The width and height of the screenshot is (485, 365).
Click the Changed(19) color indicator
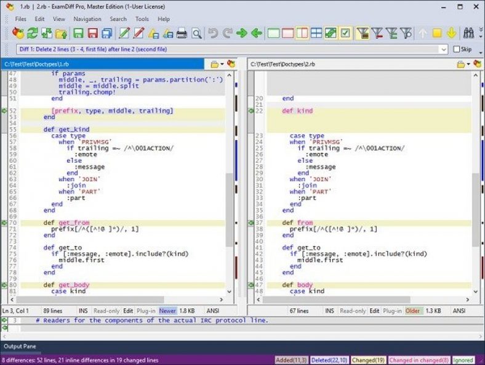[x=369, y=360]
